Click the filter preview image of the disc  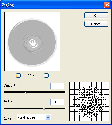pyautogui.click(x=32, y=42)
